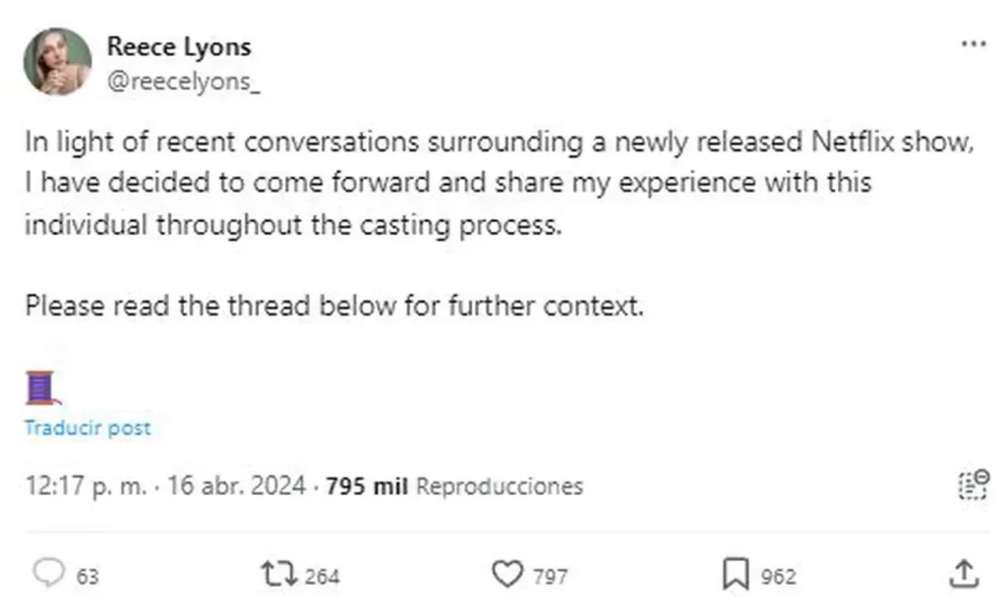Click the reader view icon beside Reproducciones

(972, 486)
